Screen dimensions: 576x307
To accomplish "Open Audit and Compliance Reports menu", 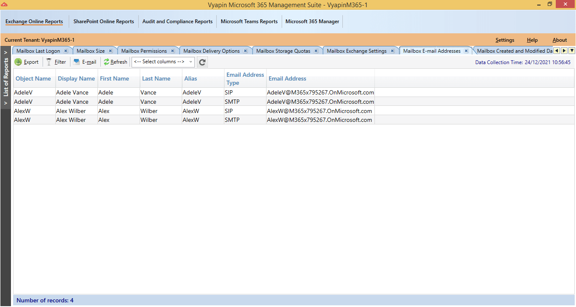I will tap(178, 22).
